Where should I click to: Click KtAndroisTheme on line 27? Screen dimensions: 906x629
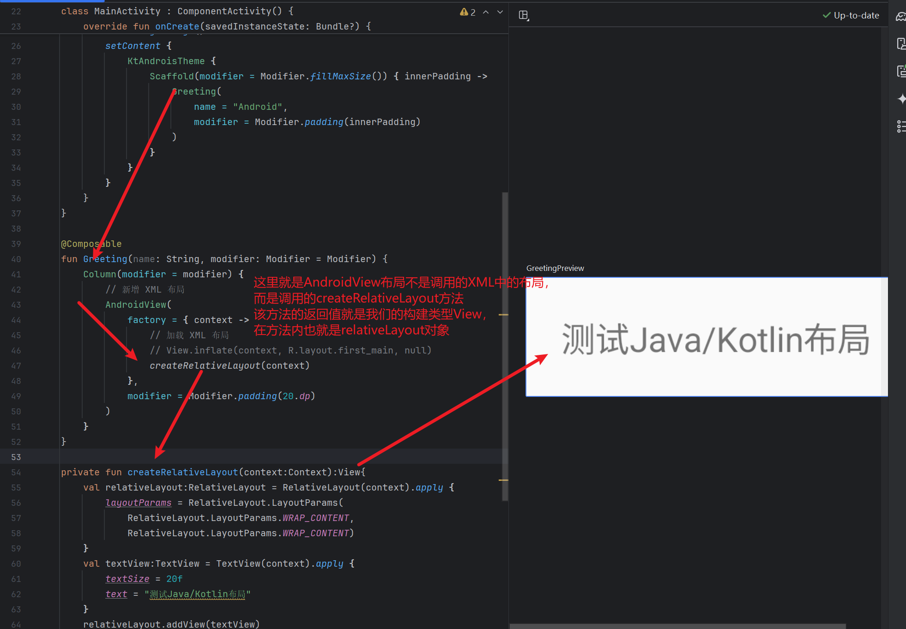(x=166, y=61)
